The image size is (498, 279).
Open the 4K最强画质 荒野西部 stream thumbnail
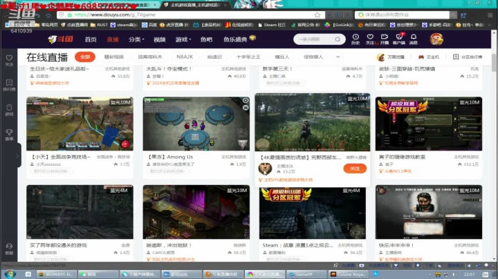[312, 122]
